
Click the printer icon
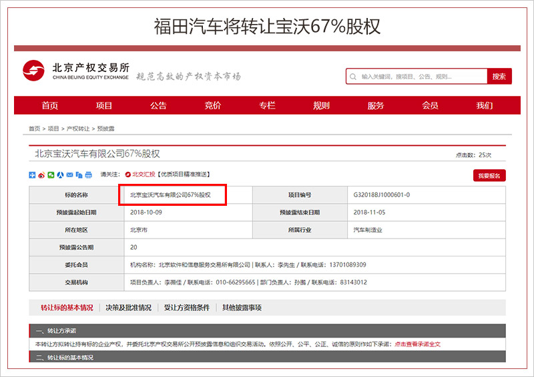pyautogui.click(x=88, y=175)
